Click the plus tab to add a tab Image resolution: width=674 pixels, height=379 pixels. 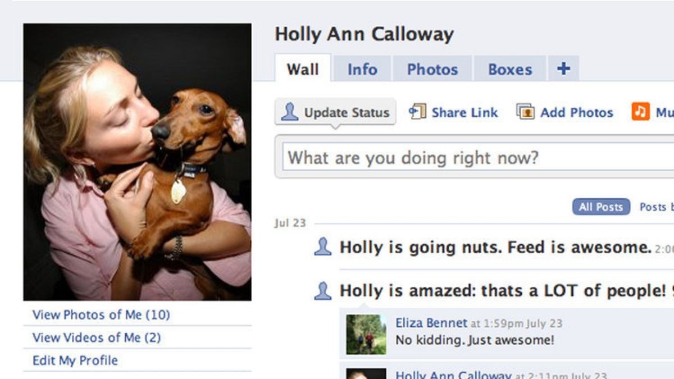click(563, 69)
